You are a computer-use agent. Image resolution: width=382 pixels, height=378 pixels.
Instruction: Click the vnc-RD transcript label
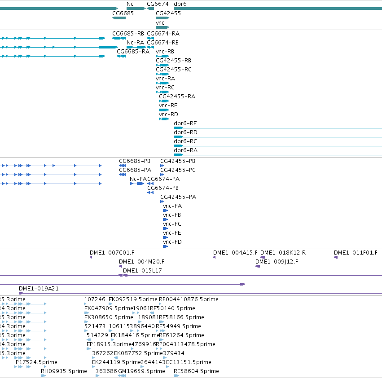coord(169,114)
